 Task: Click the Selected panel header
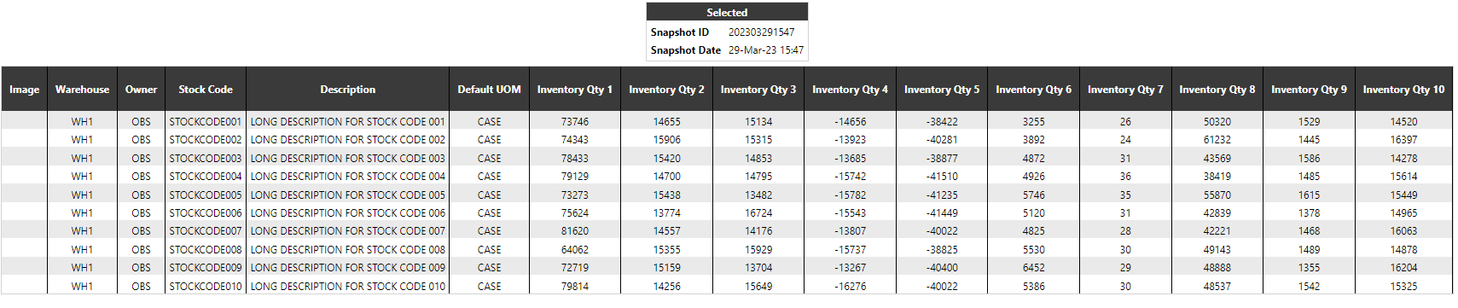(727, 12)
